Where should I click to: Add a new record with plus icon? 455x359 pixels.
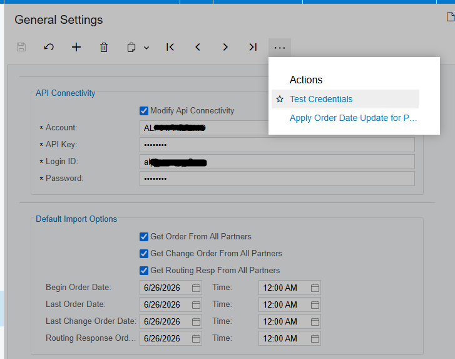[x=76, y=47]
